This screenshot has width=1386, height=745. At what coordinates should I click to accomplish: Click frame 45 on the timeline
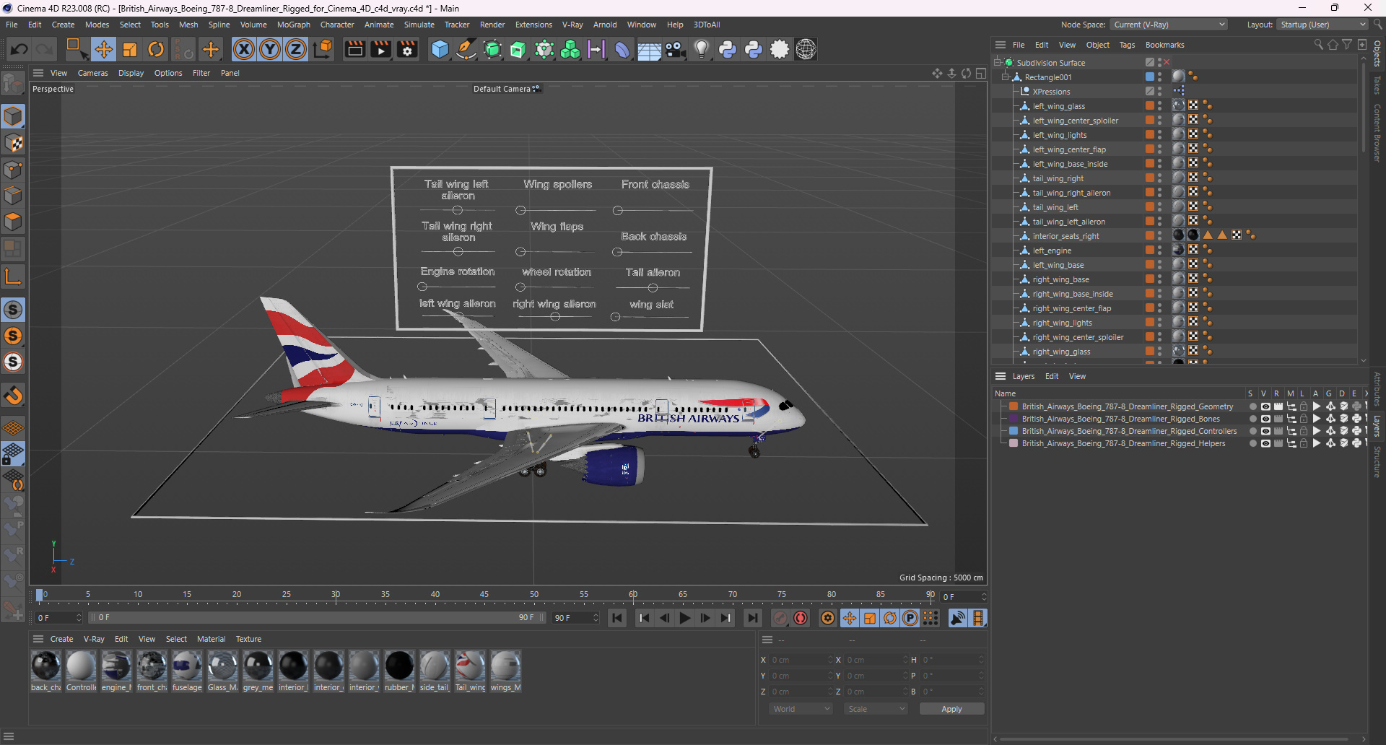coord(484,596)
